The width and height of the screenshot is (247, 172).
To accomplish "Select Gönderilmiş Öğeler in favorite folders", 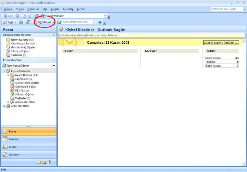I will 23,47.
